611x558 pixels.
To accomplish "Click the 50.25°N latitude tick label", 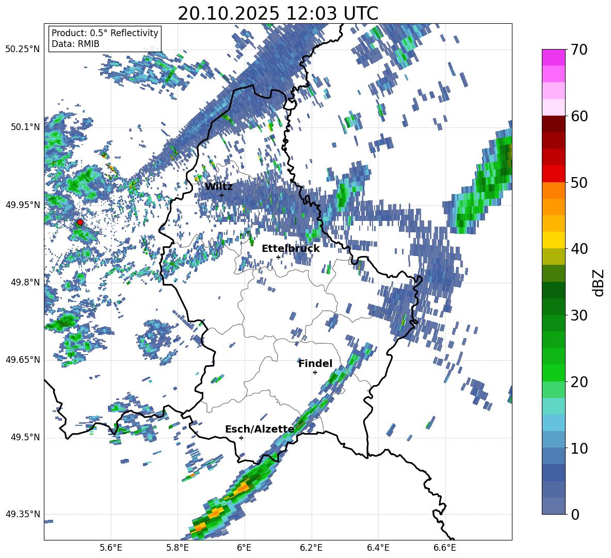I will point(23,49).
